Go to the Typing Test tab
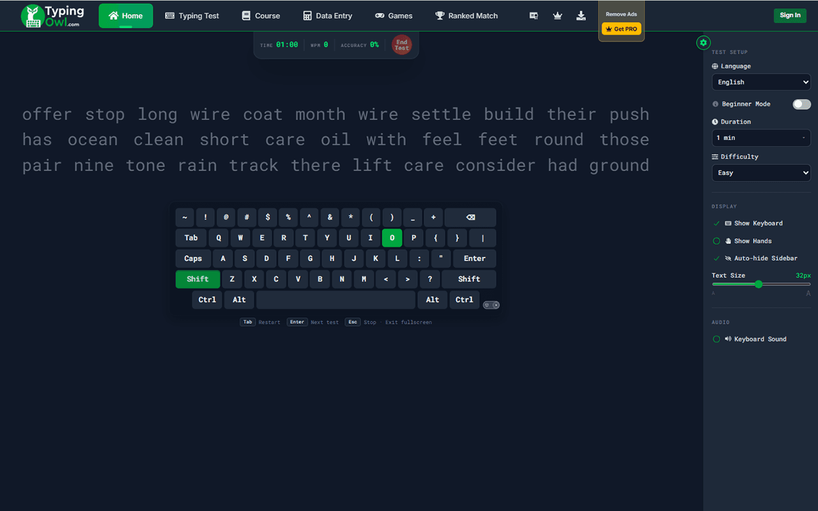 point(192,16)
